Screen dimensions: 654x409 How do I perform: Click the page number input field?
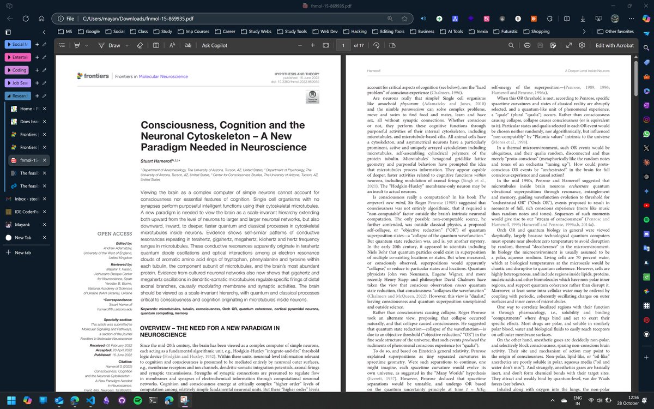(343, 45)
